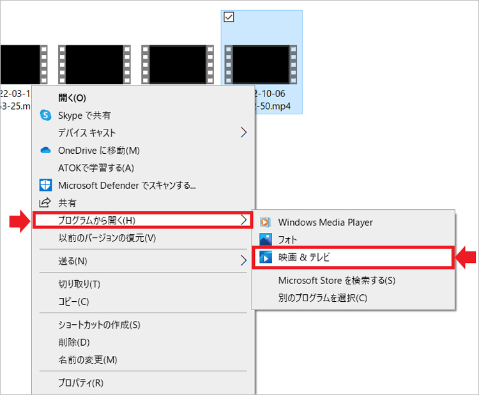The width and height of the screenshot is (479, 395).
Task: Click the share arrow icon beside 共有
Action: pyautogui.click(x=45, y=202)
